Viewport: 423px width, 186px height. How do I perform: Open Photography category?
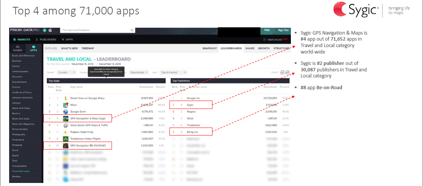pyautogui.click(x=19, y=134)
